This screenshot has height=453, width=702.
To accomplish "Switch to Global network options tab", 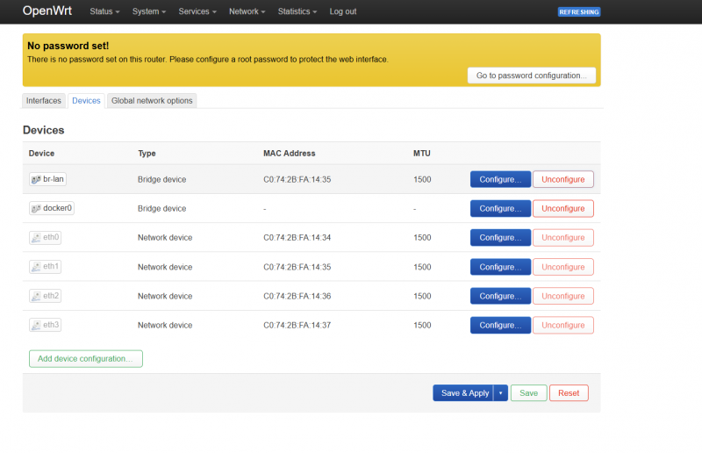I will pyautogui.click(x=152, y=101).
